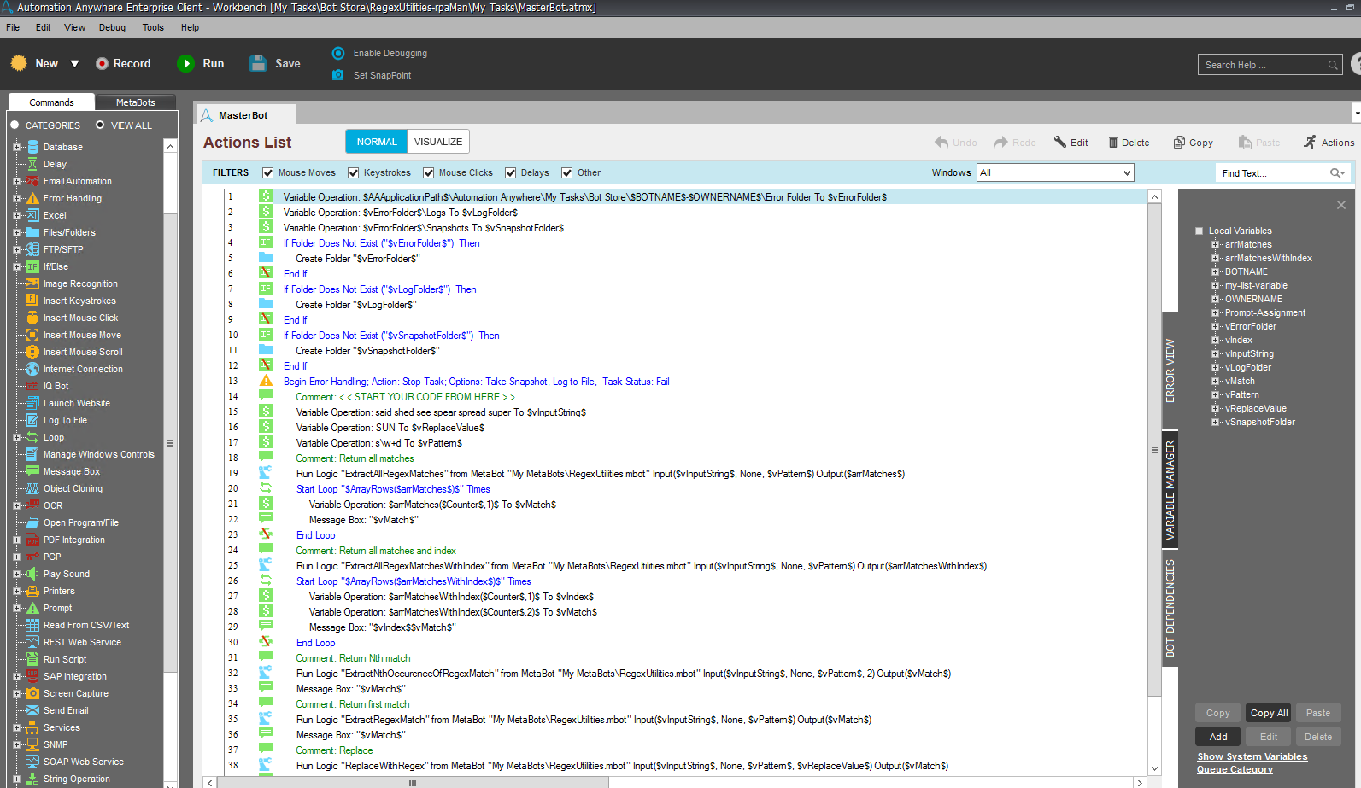This screenshot has height=788, width=1361.
Task: Expand the Files/Folders command category
Action: coord(16,232)
